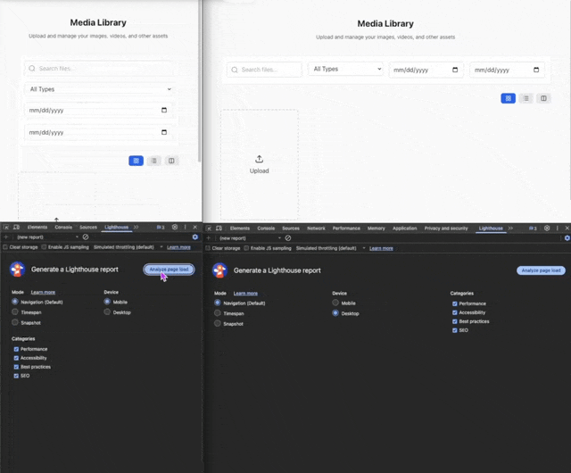Image resolution: width=571 pixels, height=473 pixels.
Task: Click Search files field in left page
Action: coord(99,69)
